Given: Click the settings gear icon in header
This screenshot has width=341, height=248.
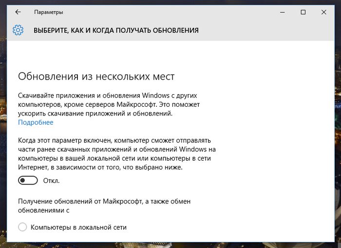Looking at the screenshot, I should tap(18, 30).
